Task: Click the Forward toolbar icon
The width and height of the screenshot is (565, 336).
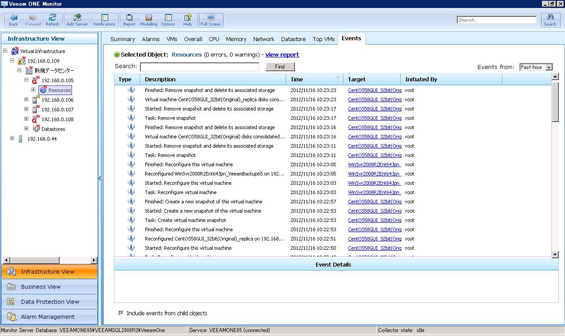Action: point(33,20)
